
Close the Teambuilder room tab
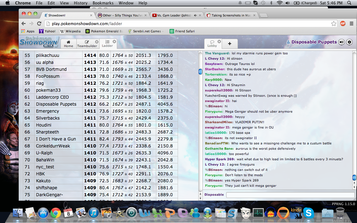point(97,42)
